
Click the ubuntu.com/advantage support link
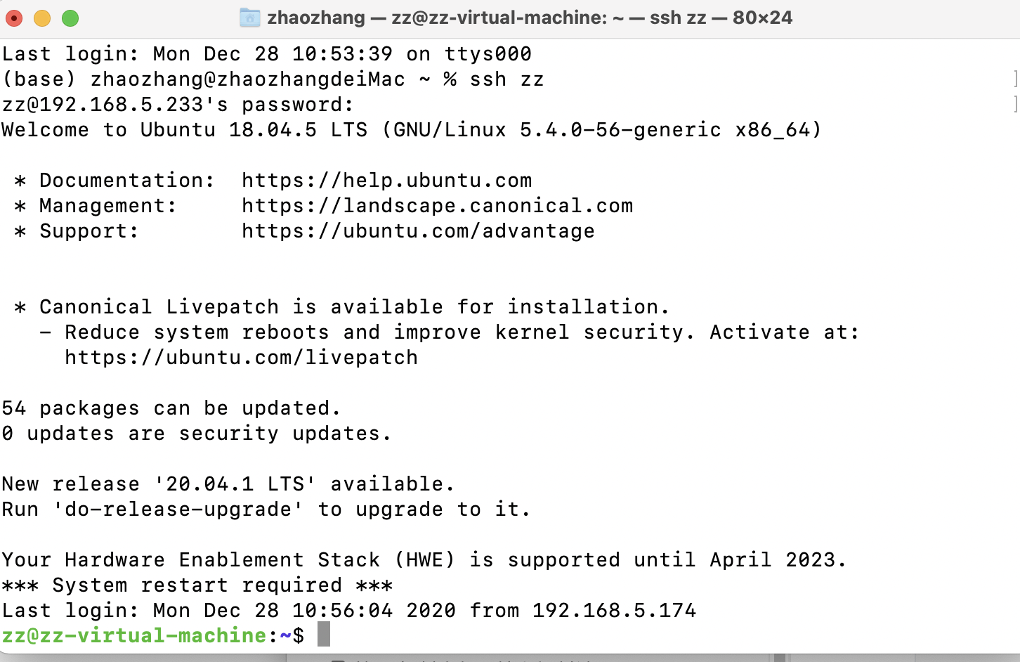[x=418, y=231]
